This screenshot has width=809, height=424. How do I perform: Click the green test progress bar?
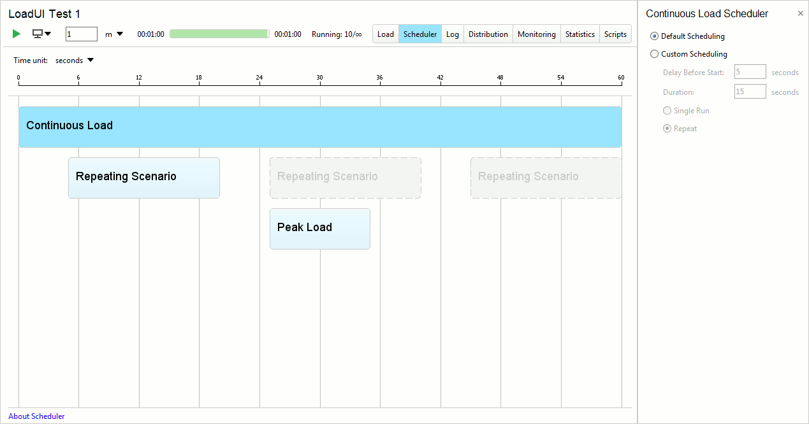point(219,34)
